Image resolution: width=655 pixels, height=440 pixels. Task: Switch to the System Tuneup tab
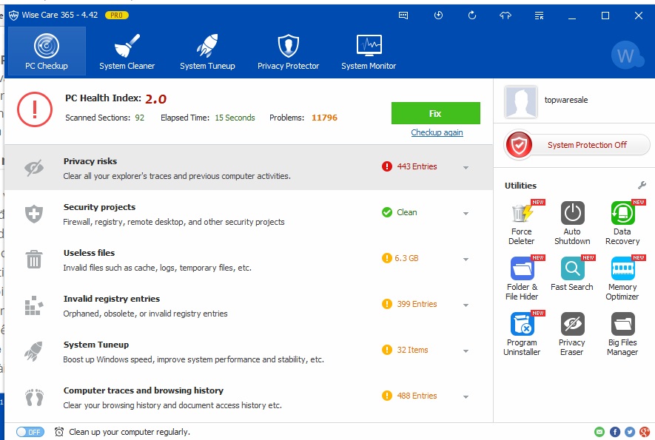[x=207, y=52]
